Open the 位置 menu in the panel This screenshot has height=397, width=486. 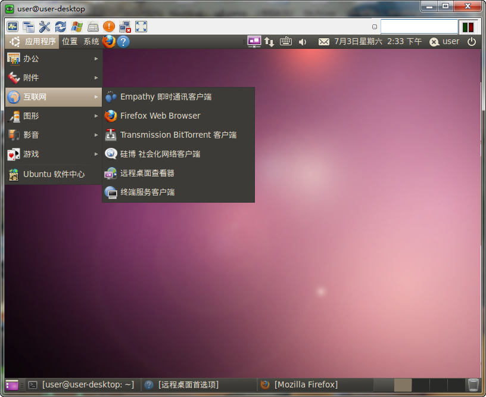click(x=70, y=42)
